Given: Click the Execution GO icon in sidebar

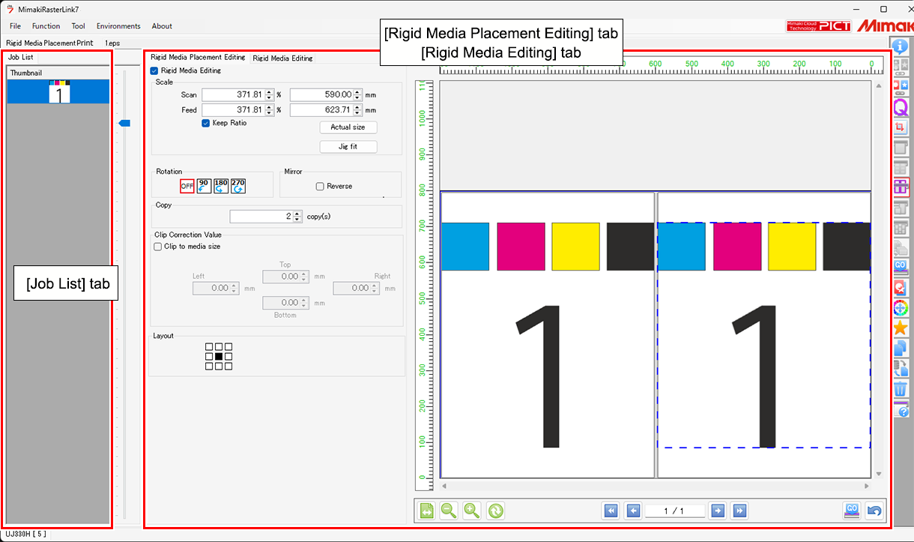Looking at the screenshot, I should pyautogui.click(x=901, y=267).
